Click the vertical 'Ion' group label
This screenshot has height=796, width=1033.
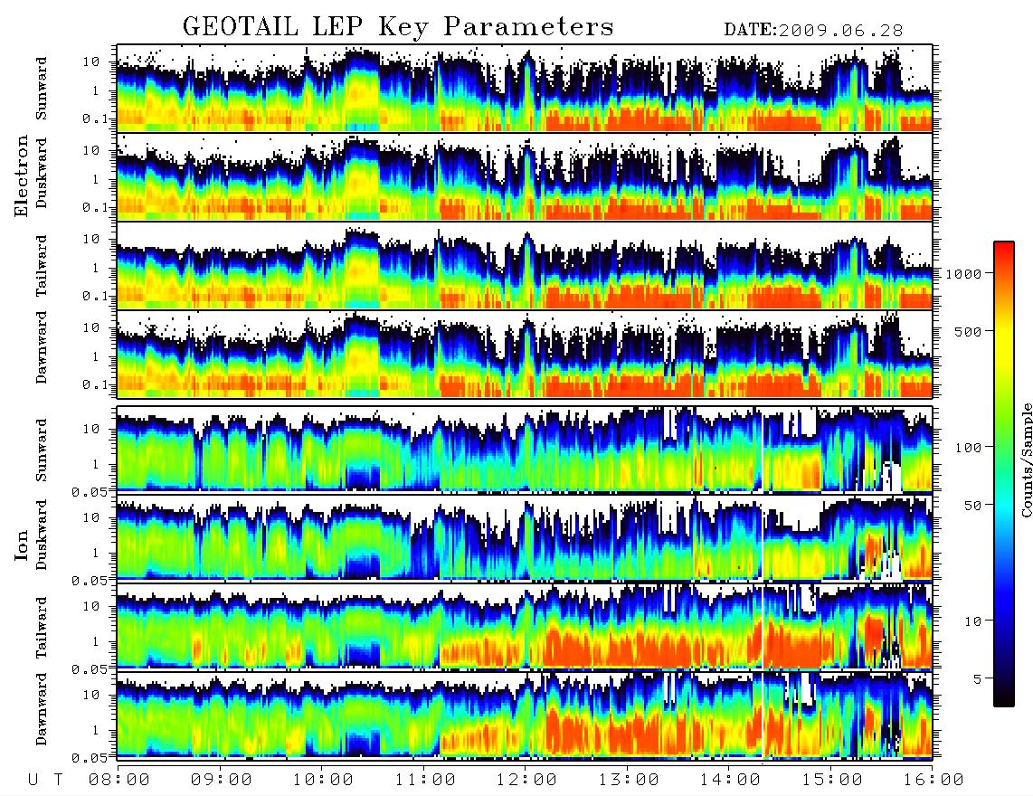point(22,546)
